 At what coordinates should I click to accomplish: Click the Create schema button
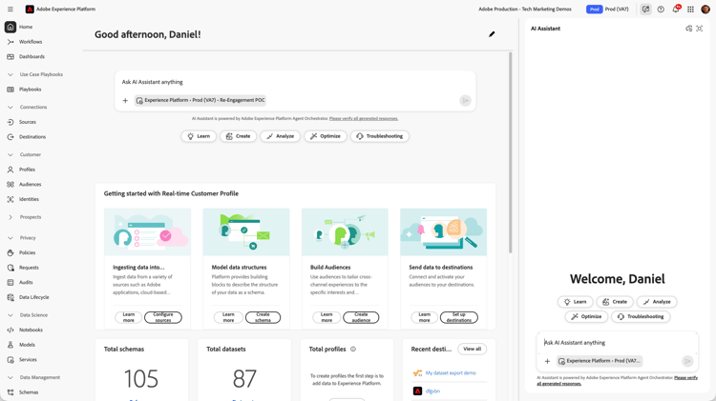pyautogui.click(x=263, y=317)
